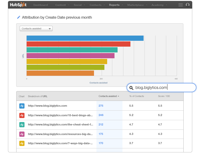Click the HubSpot logo

coord(18,5)
